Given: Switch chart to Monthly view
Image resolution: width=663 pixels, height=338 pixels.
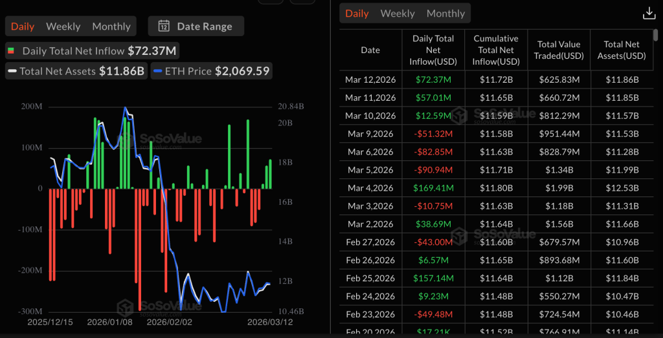Looking at the screenshot, I should [111, 26].
